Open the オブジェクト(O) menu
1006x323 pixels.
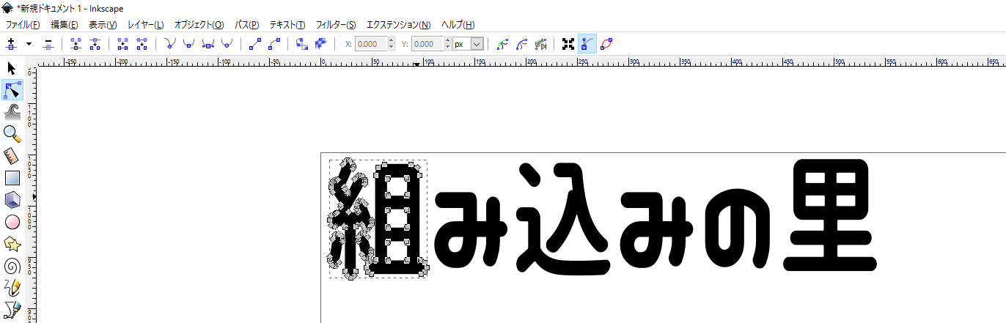click(x=199, y=25)
